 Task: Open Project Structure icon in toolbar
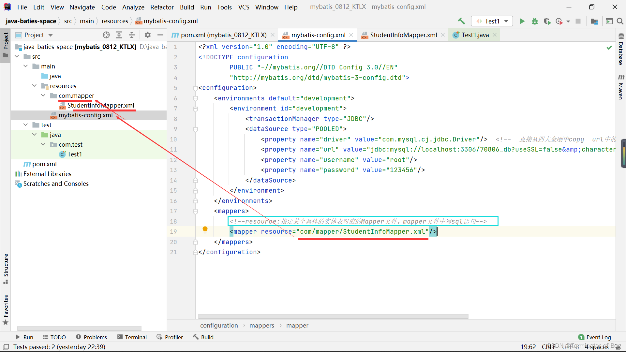click(x=594, y=21)
